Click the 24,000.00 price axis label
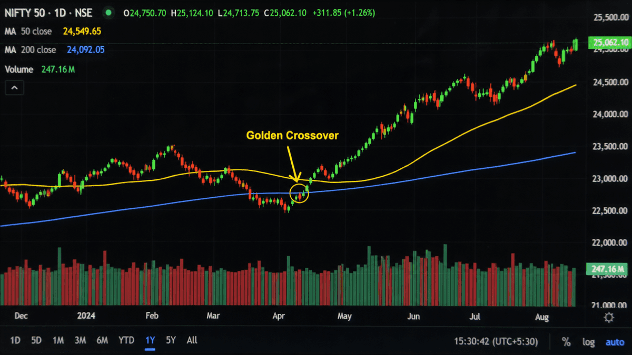632x355 pixels. (x=611, y=115)
